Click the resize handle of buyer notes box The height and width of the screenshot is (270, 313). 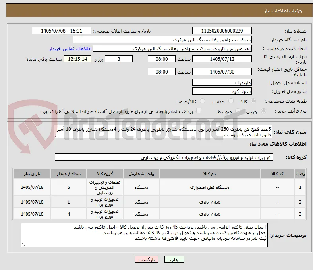23,245
